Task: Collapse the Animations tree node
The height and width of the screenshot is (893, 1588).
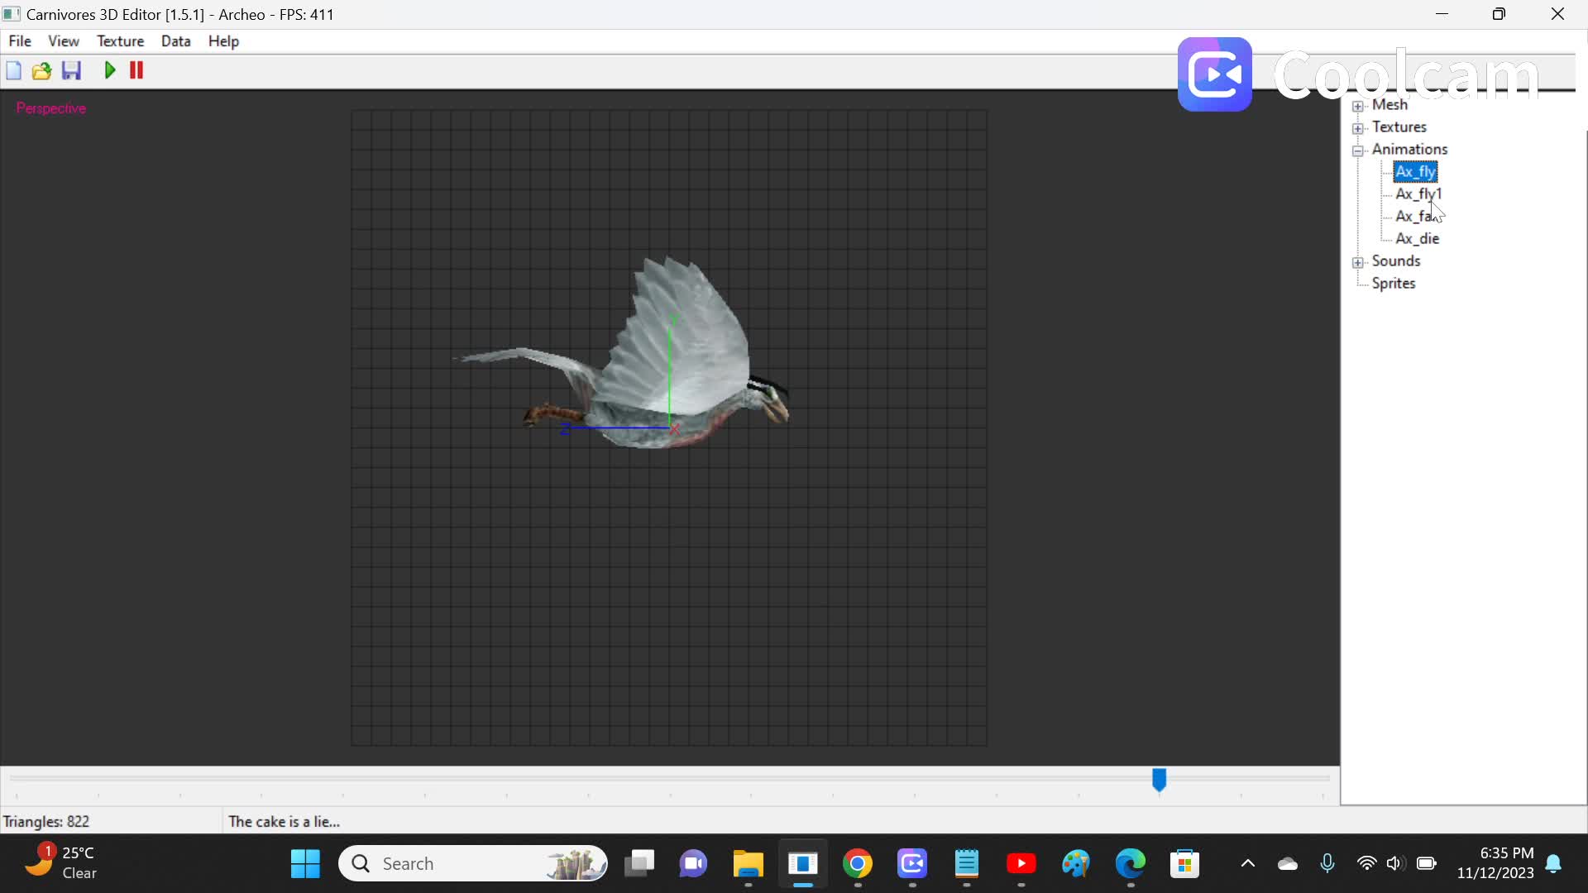Action: click(1358, 150)
